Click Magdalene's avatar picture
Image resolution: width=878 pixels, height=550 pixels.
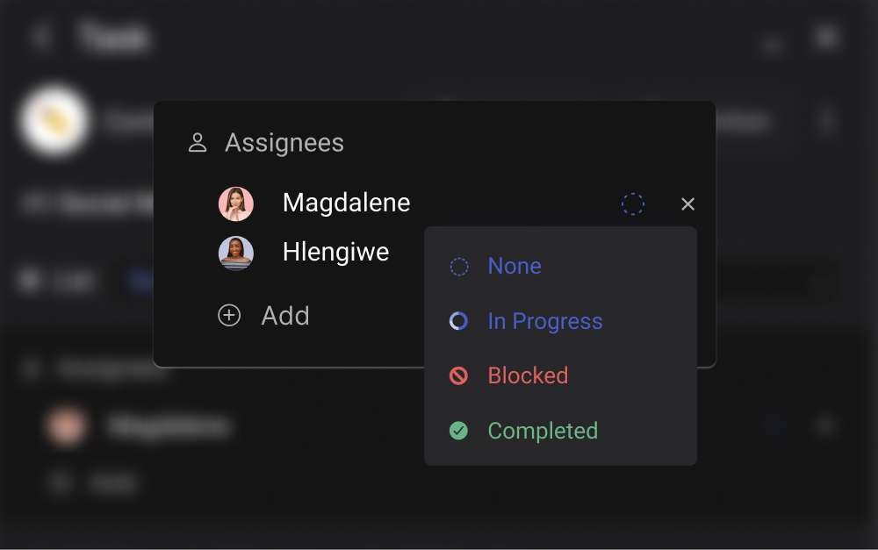pyautogui.click(x=236, y=203)
